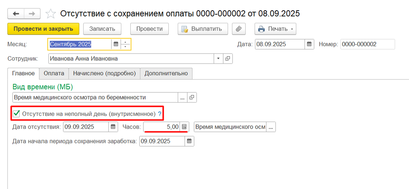Image resolution: width=409 pixels, height=189 pixels.
Task: Click the paperclip attachments icon
Action: pos(238,29)
